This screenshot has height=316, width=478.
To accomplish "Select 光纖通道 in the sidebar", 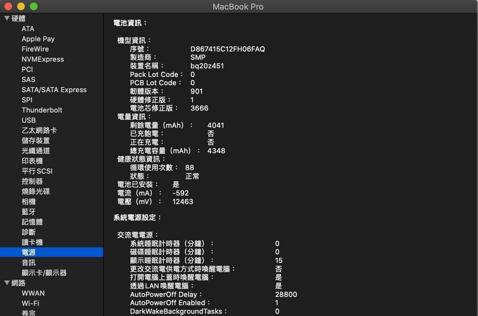I will (x=36, y=151).
